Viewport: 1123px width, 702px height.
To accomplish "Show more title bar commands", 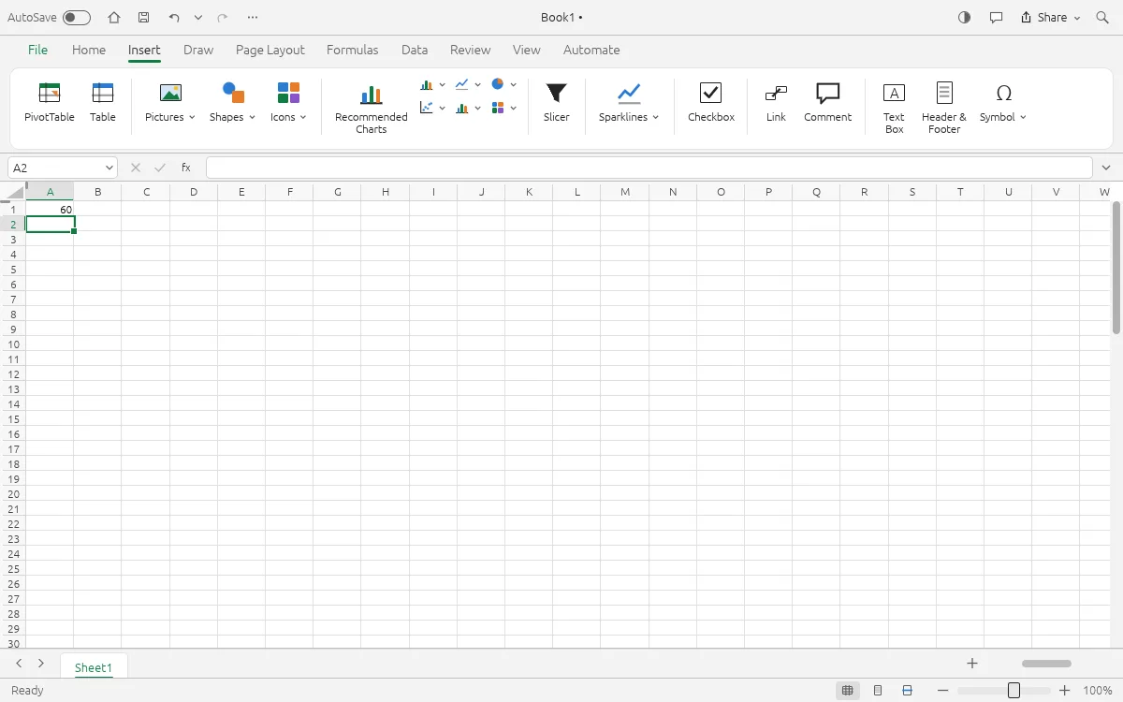I will pyautogui.click(x=253, y=18).
